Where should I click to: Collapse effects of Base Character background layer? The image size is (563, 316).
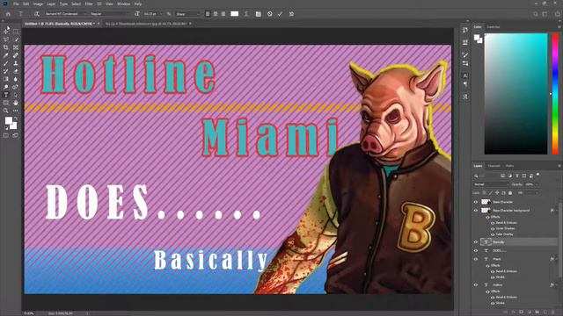click(x=557, y=211)
